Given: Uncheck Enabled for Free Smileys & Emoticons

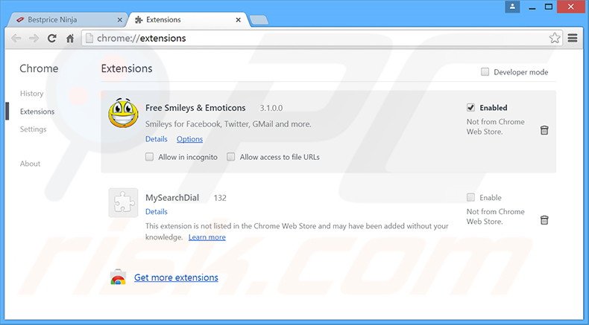Looking at the screenshot, I should coord(470,108).
